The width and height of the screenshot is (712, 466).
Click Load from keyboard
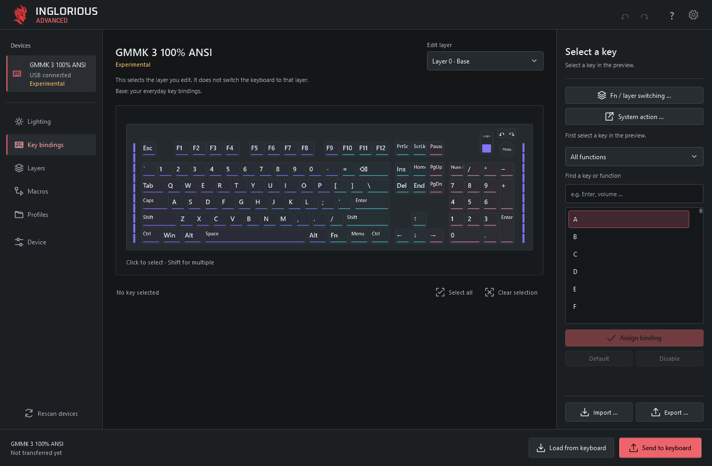tap(571, 448)
